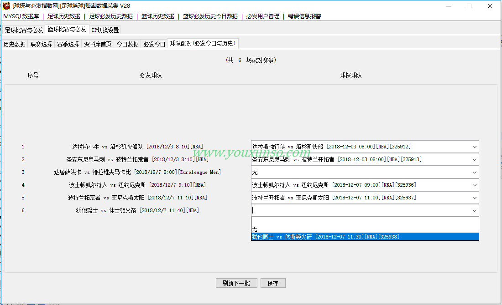
Task: Switch to the IP切换设置 tab
Action: (105, 30)
